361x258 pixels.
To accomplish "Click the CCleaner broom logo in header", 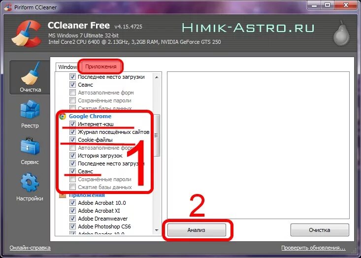I will [27, 33].
